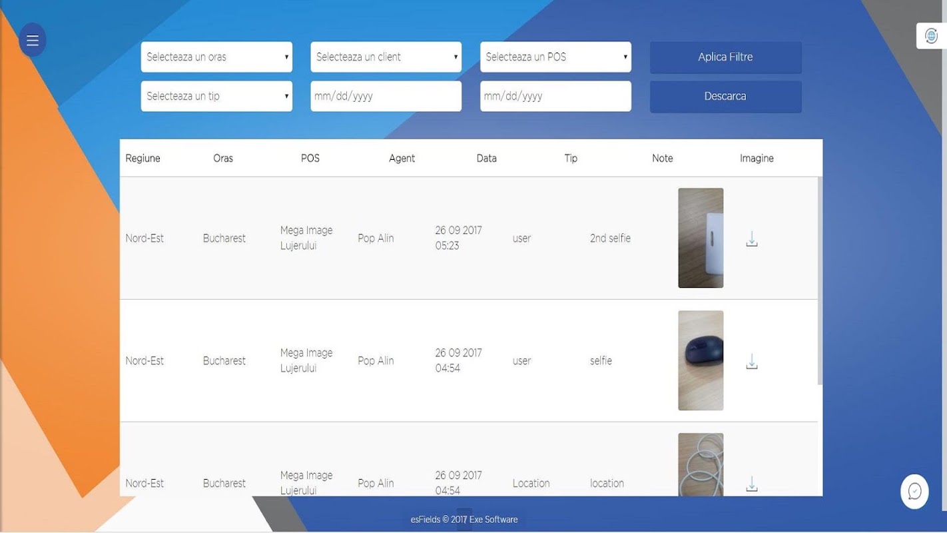Screen dimensions: 947x533
Task: Open the chat support bubble icon
Action: pyautogui.click(x=914, y=492)
